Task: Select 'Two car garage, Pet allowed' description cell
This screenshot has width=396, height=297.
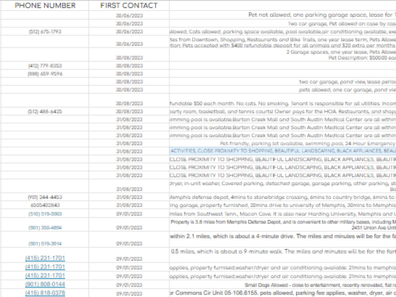Action: pyautogui.click(x=283, y=23)
